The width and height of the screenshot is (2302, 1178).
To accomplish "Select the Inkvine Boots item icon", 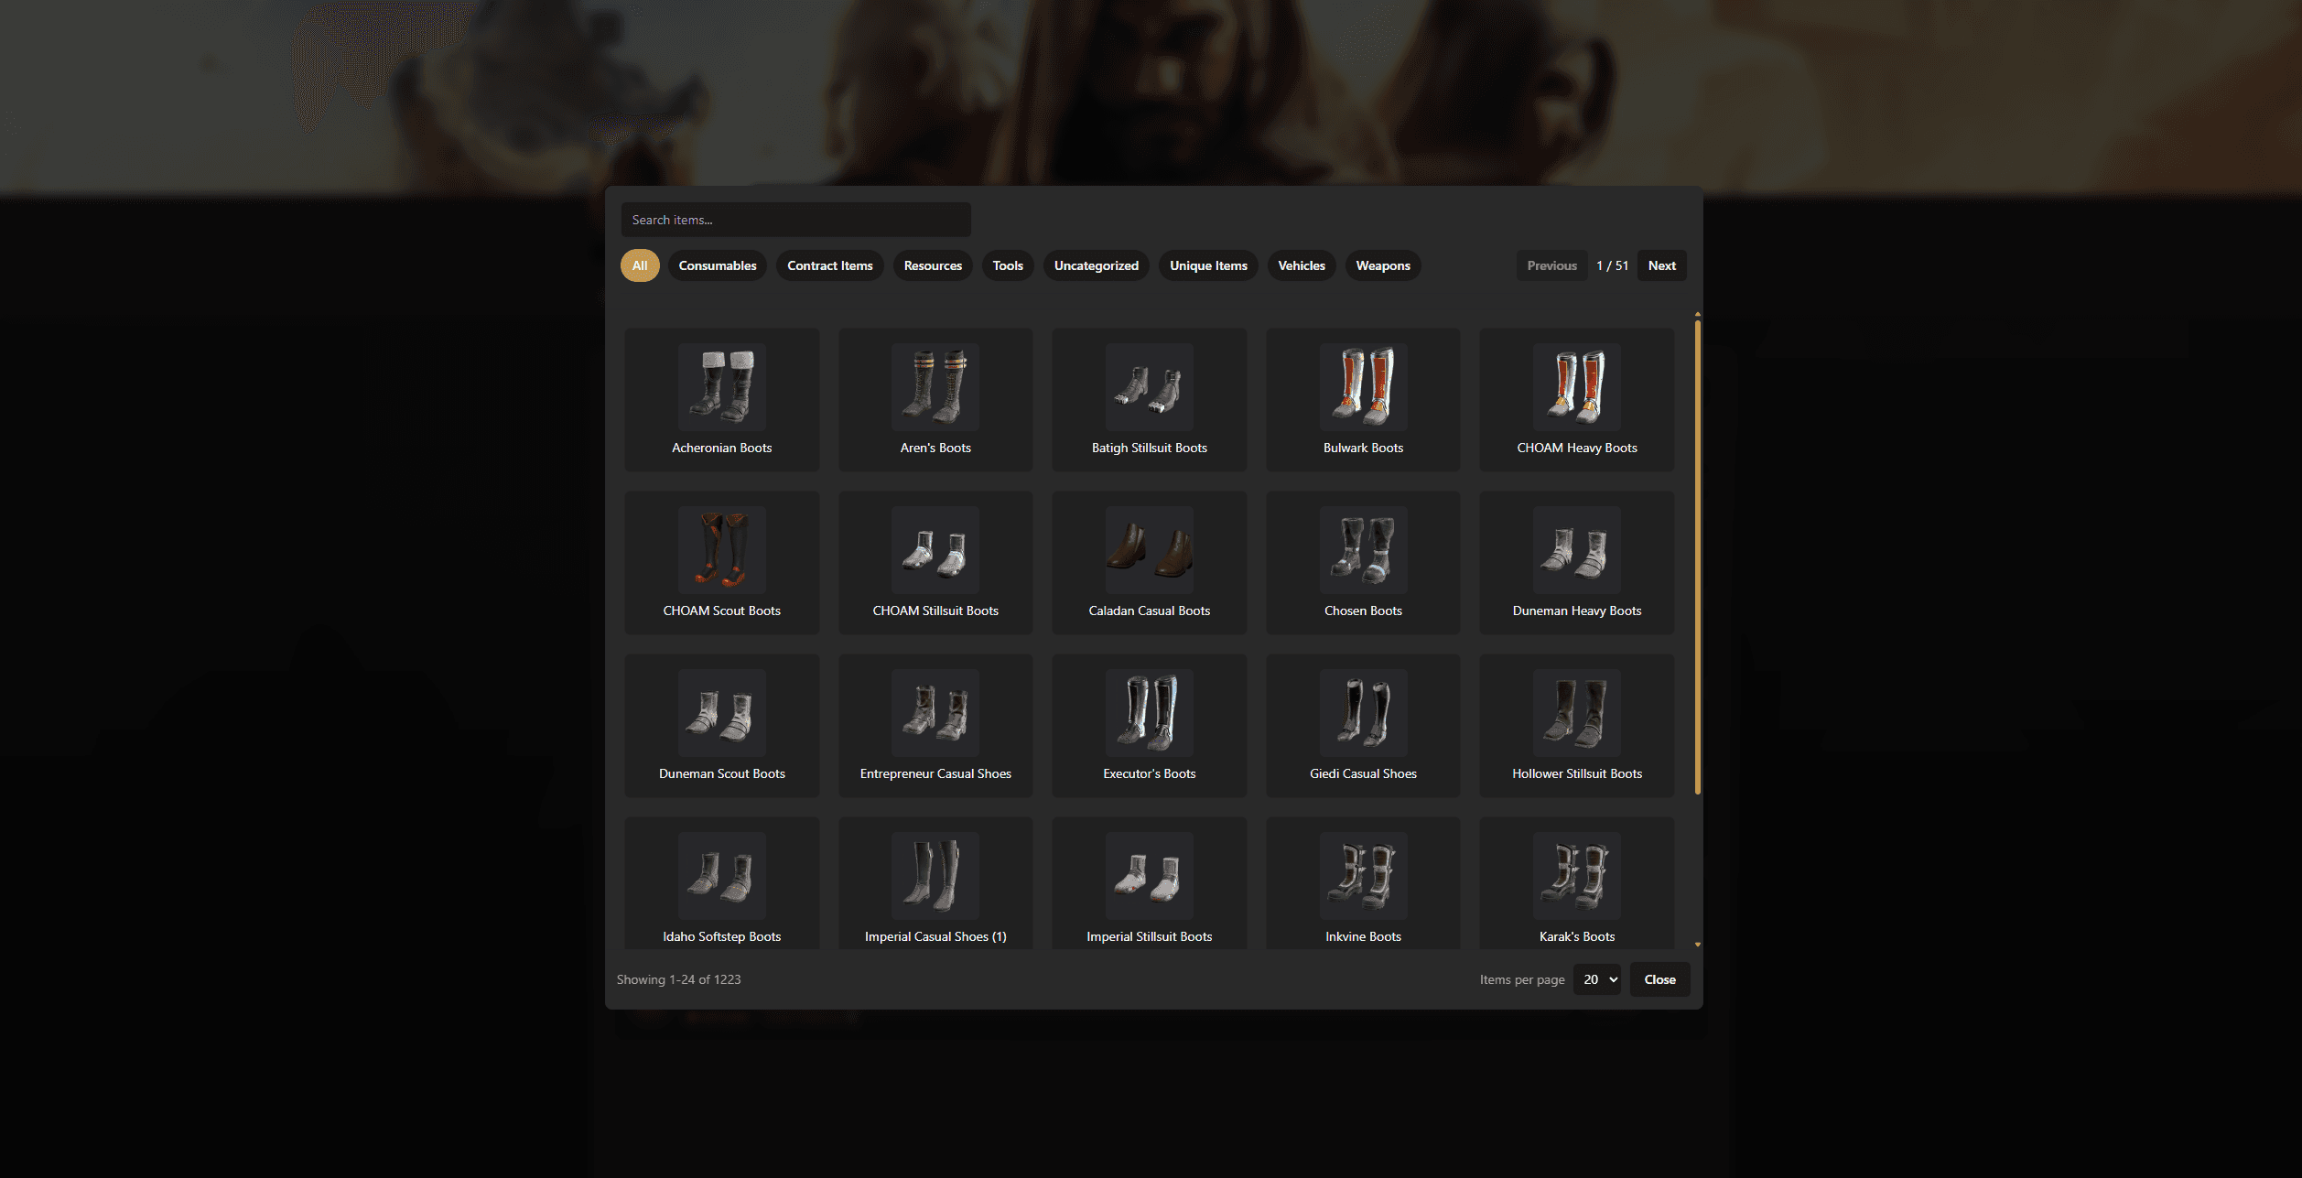I will click(x=1363, y=875).
